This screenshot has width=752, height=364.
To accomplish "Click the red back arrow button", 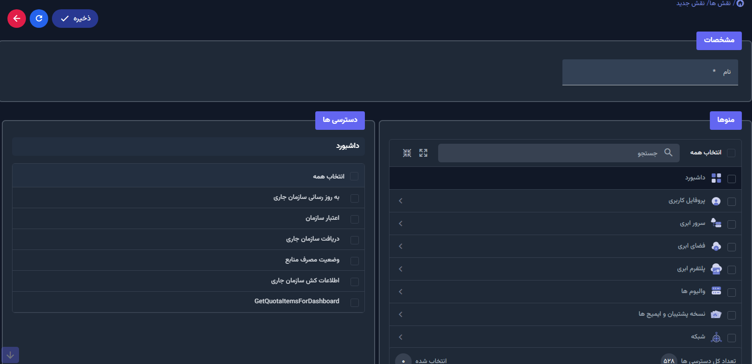I will tap(17, 19).
